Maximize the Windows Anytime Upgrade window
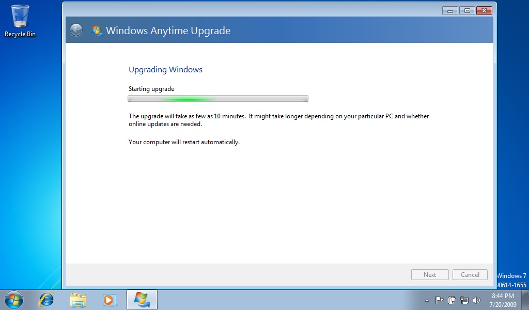The width and height of the screenshot is (529, 310). pos(467,11)
